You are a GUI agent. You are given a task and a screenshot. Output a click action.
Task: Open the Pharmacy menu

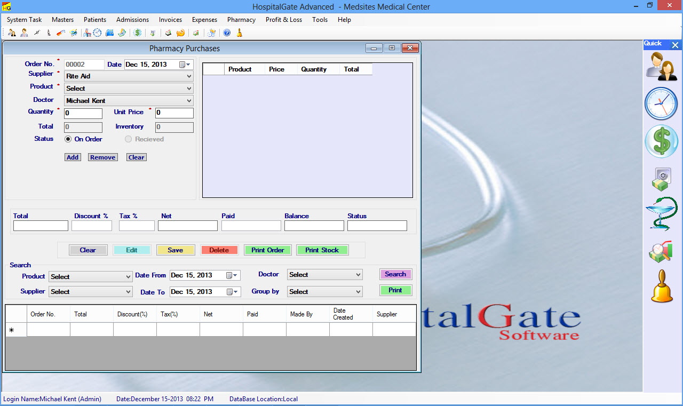pos(241,20)
